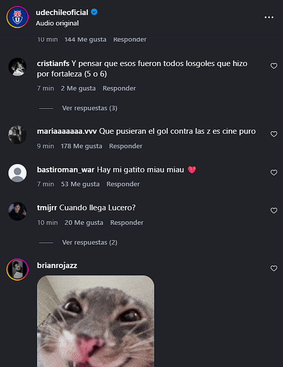Open cristianfs's avatar
The image size is (283, 367).
click(17, 67)
